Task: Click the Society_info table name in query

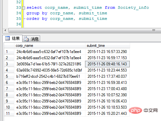Action: [133, 8]
